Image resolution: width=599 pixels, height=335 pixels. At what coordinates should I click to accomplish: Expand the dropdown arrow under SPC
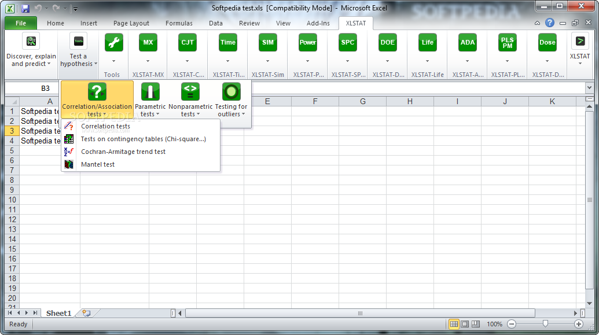tap(348, 61)
